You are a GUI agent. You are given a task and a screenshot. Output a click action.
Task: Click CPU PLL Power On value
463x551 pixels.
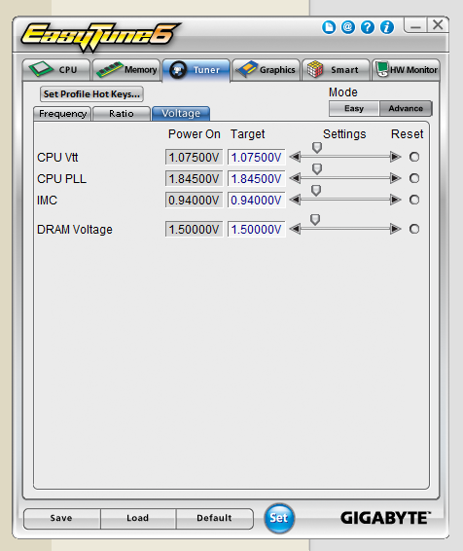point(195,178)
